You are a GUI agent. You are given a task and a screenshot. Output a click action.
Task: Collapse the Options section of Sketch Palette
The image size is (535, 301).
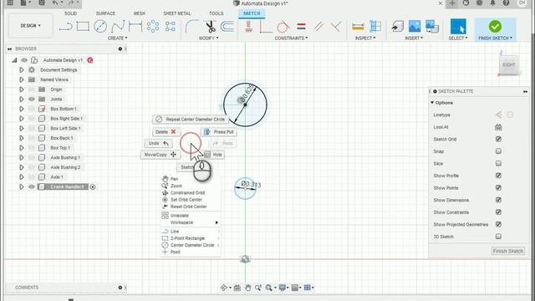point(432,102)
